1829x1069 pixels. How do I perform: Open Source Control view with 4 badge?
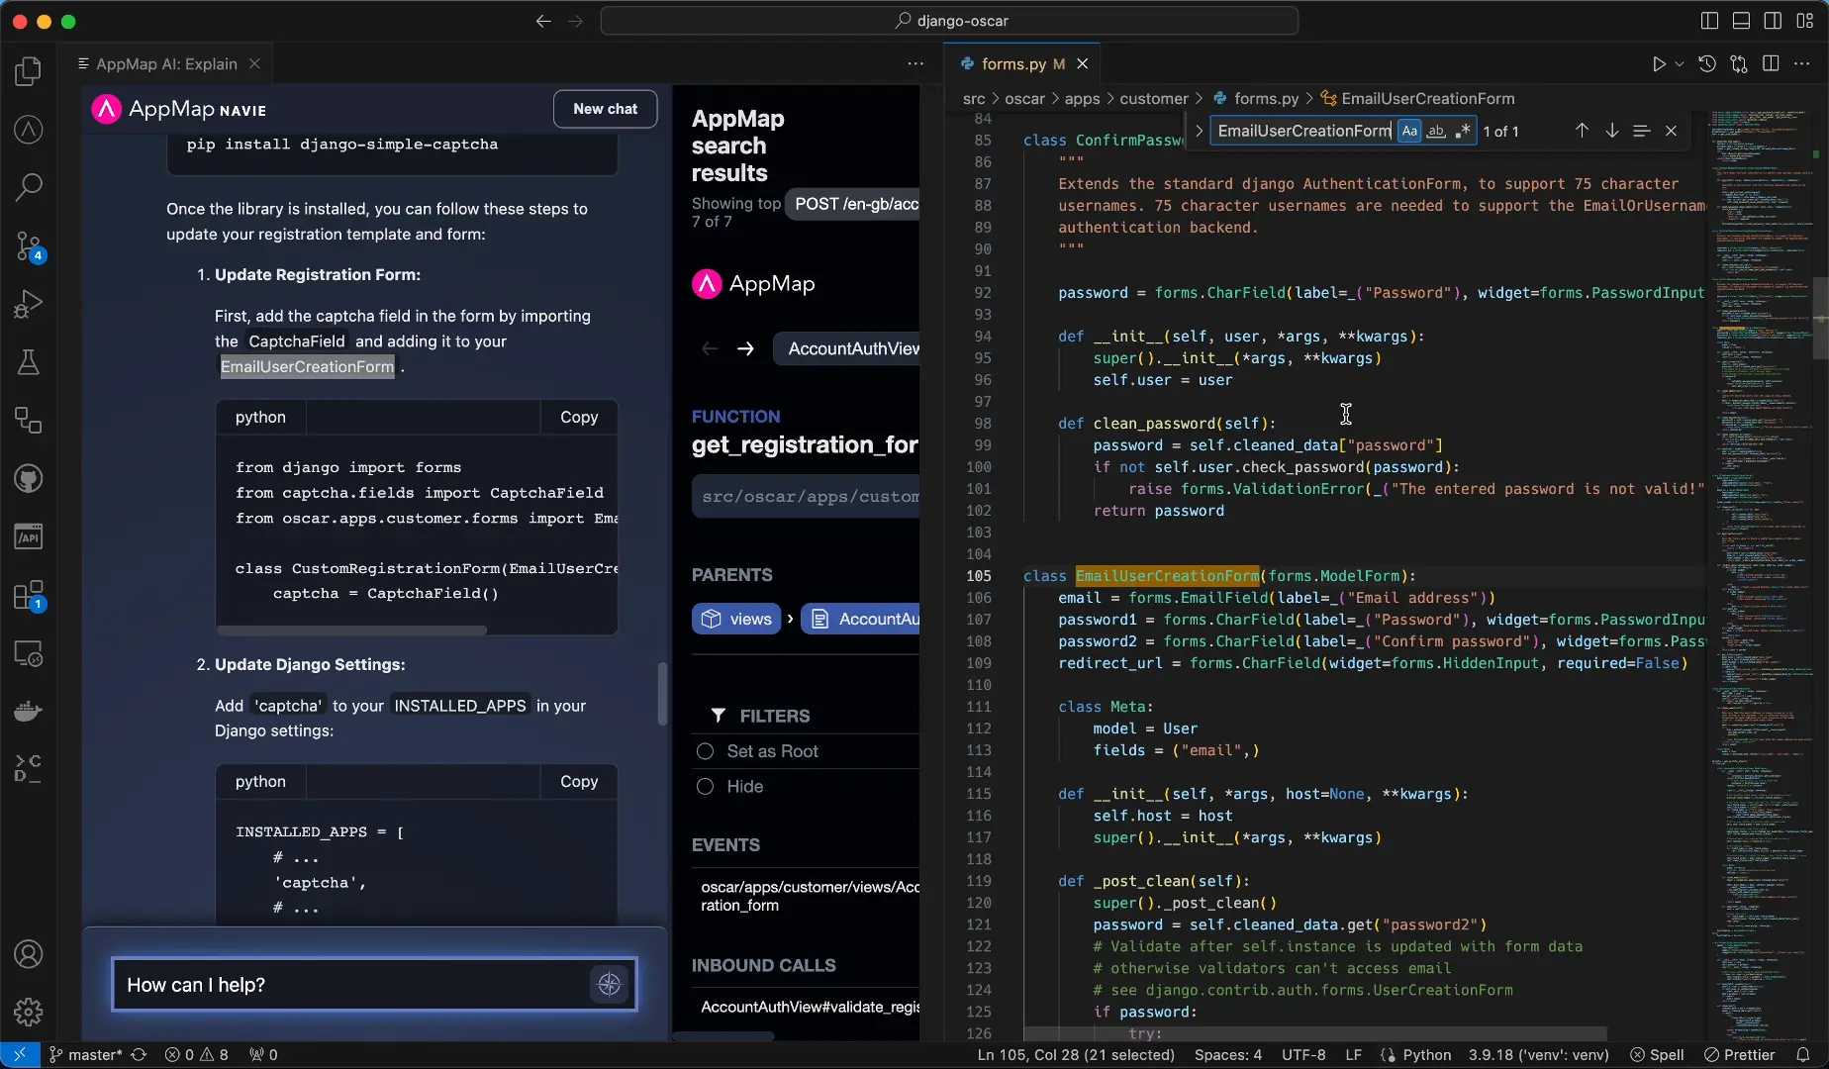click(x=29, y=246)
